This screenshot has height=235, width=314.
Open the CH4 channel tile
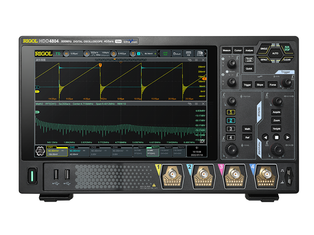121,151
